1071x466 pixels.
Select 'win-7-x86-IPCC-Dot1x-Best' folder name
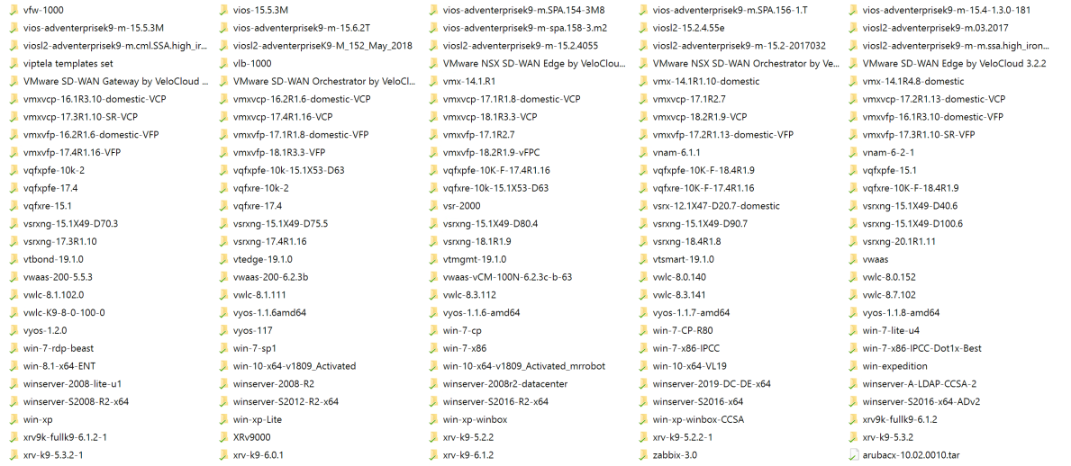click(921, 348)
